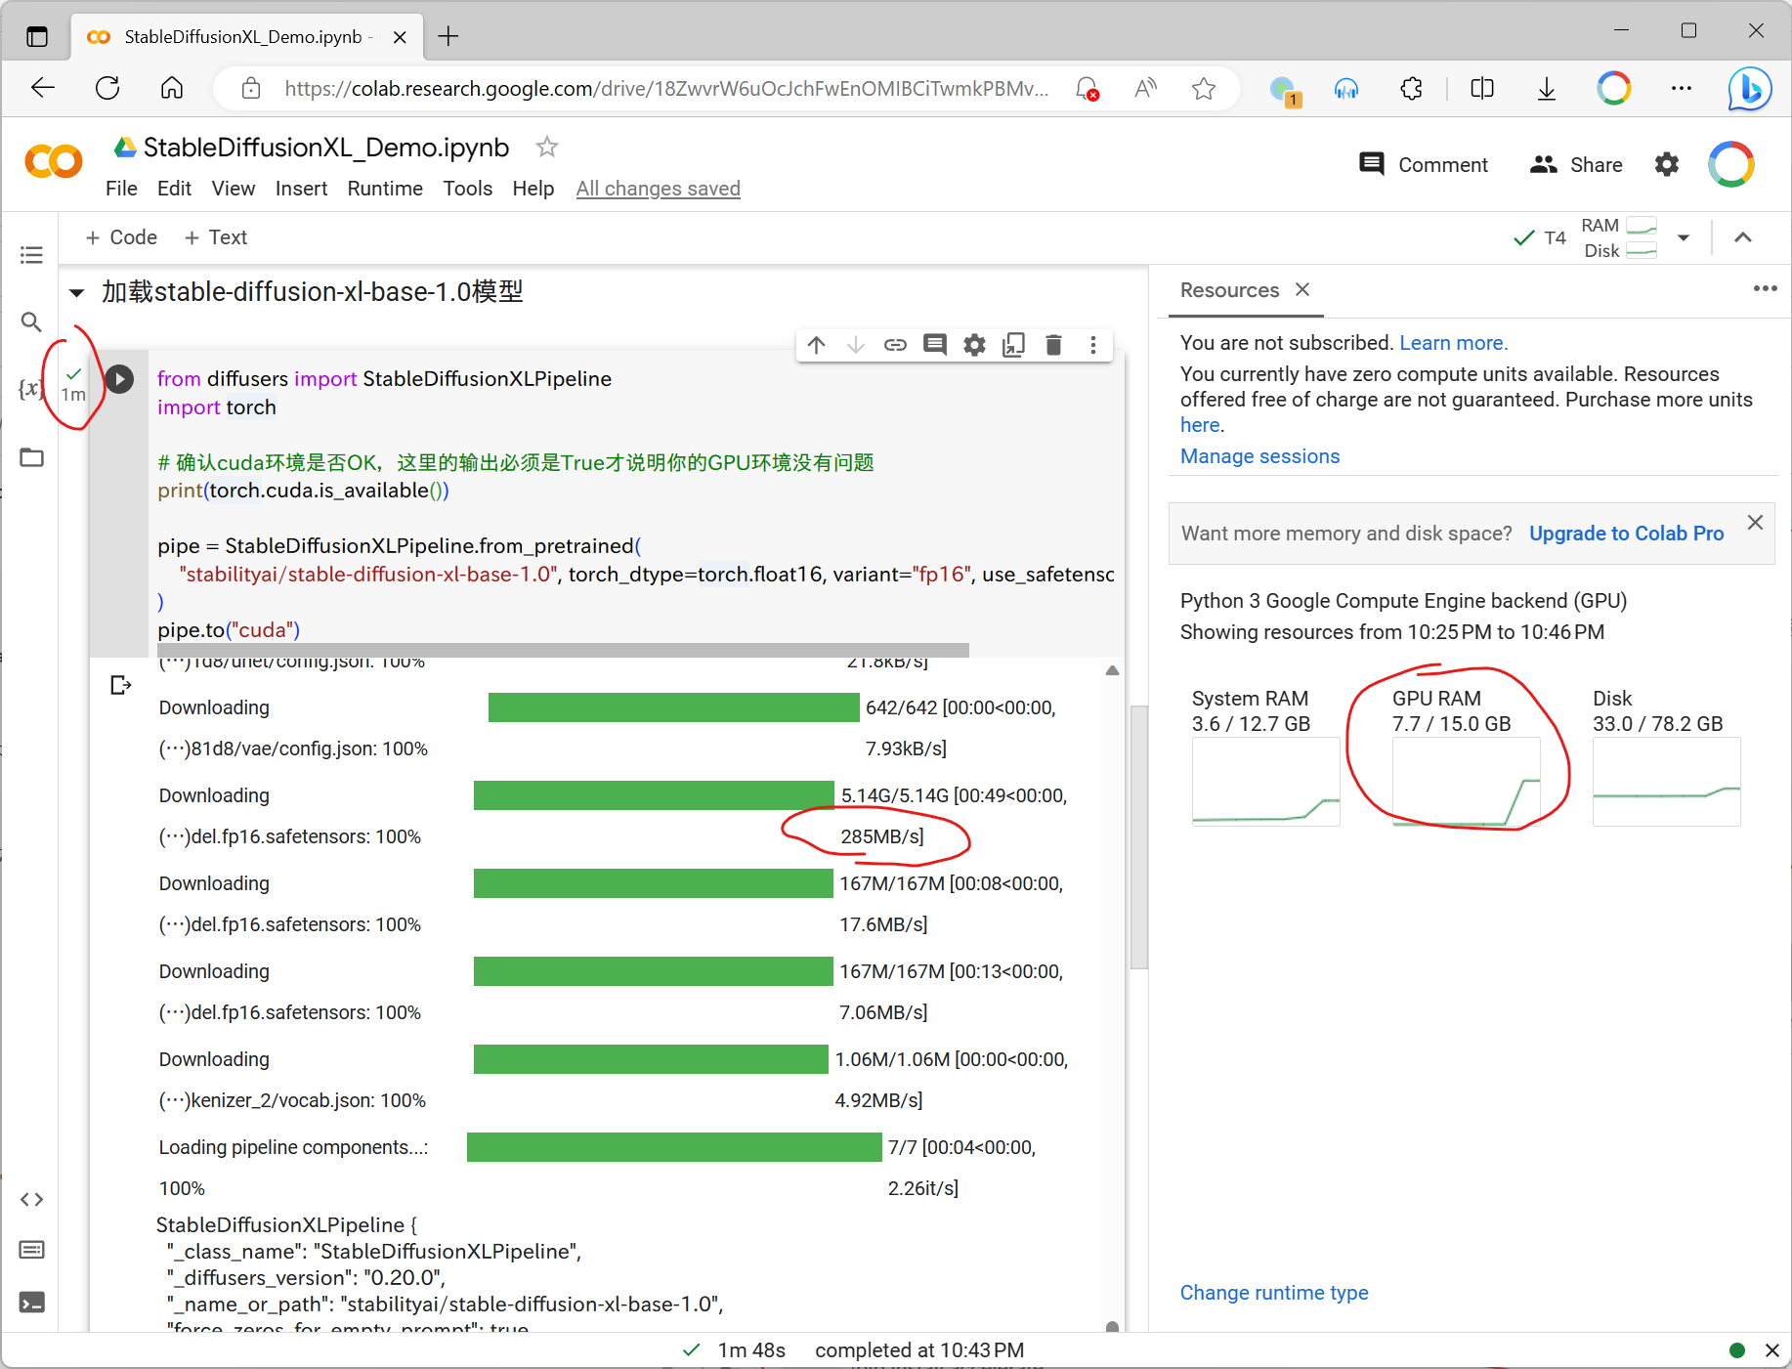Viewport: 1792px width, 1369px height.
Task: Expand runtime connection options dropdown
Action: point(1684,237)
